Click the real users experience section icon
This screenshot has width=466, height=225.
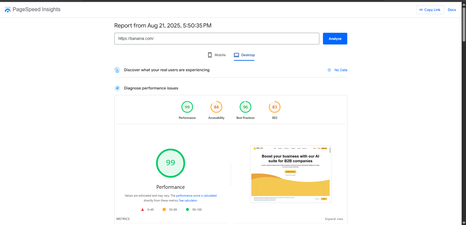(117, 70)
